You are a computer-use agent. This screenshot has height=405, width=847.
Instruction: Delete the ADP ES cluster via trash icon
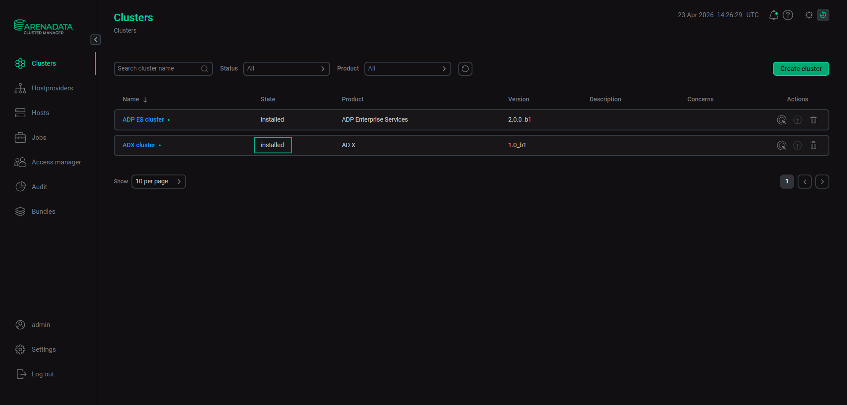(813, 120)
